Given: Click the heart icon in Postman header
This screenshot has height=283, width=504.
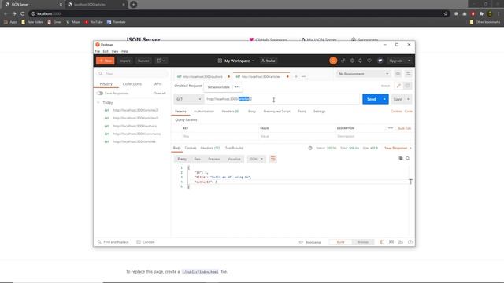Looking at the screenshot, I should (x=369, y=61).
